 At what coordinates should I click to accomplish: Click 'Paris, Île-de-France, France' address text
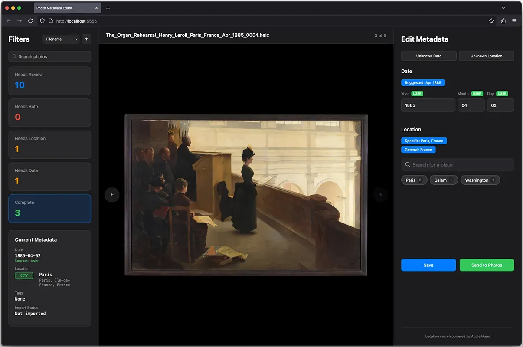[55, 282]
